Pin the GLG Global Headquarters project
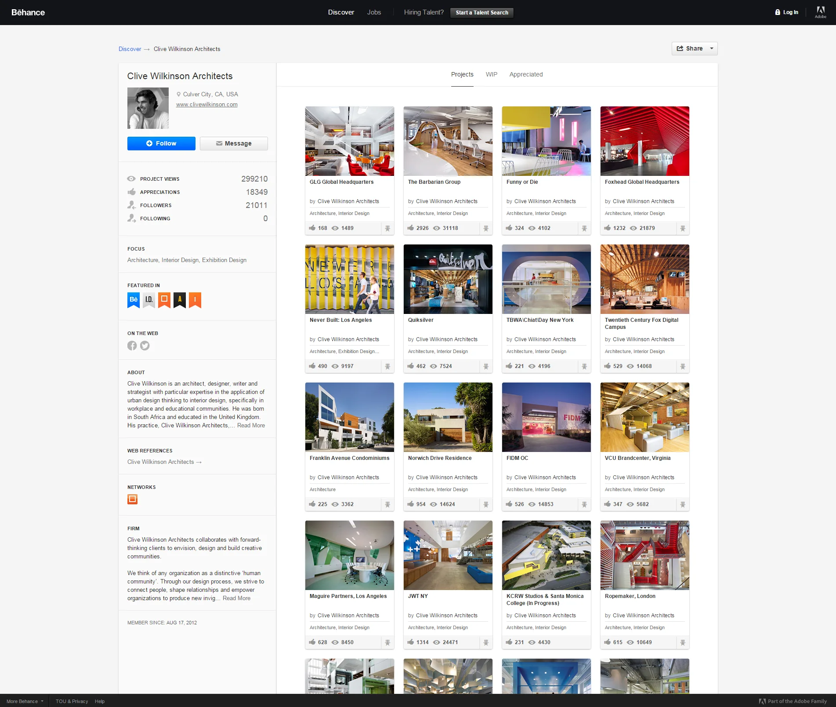Image resolution: width=836 pixels, height=707 pixels. 387,228
